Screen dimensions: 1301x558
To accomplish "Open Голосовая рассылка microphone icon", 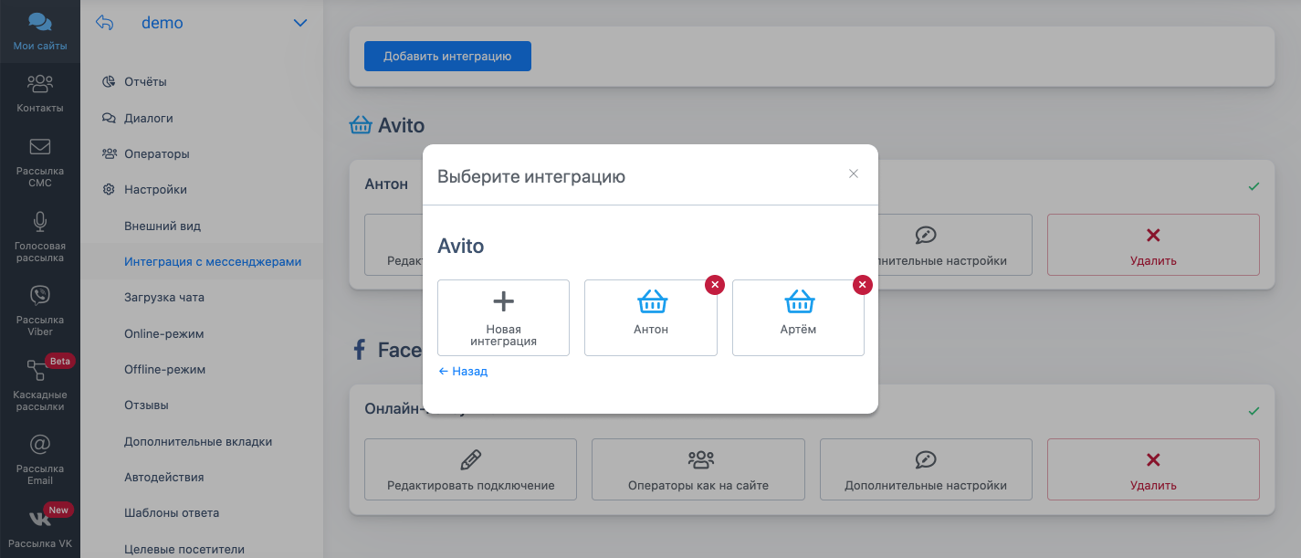I will pos(39,221).
